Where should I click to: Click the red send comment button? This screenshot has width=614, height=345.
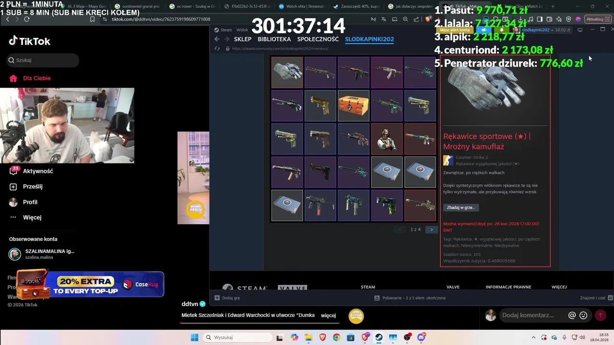pyautogui.click(x=600, y=315)
